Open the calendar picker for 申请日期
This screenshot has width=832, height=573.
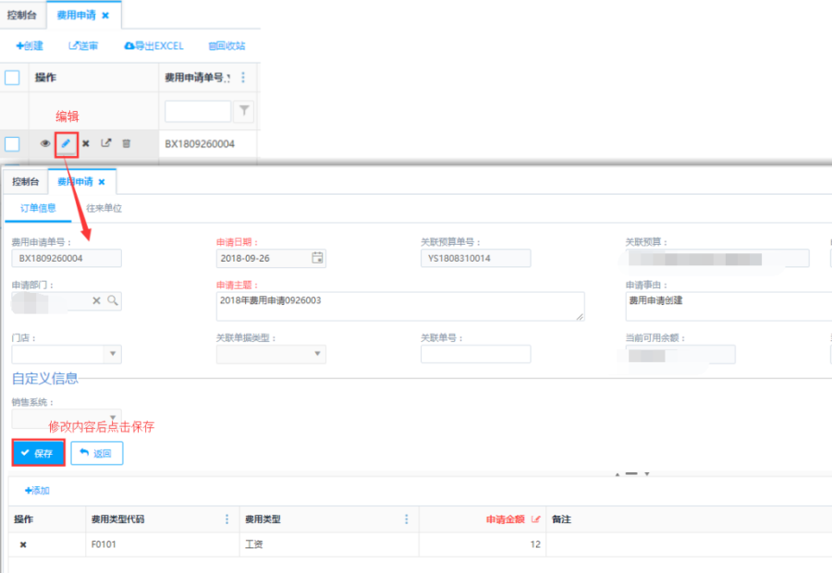click(317, 258)
